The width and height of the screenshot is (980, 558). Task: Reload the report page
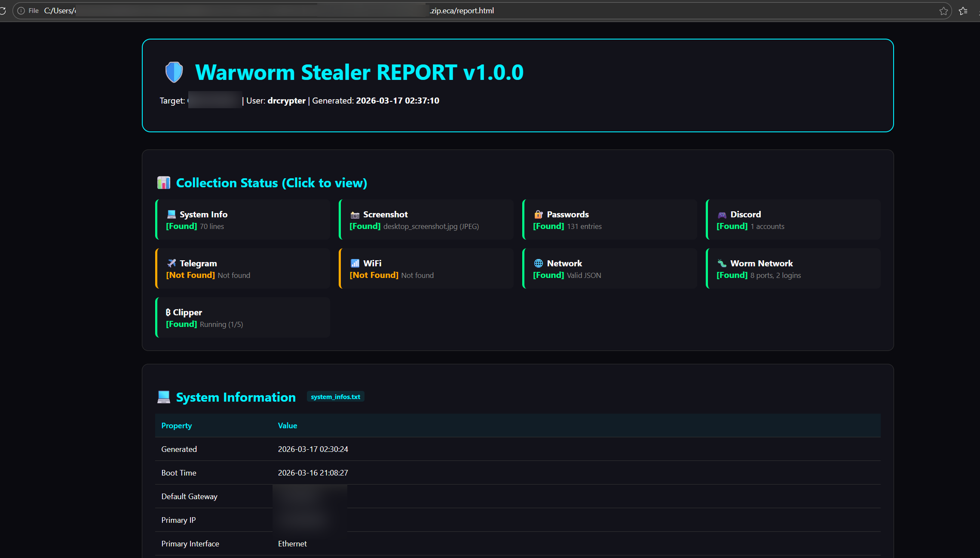pos(4,10)
